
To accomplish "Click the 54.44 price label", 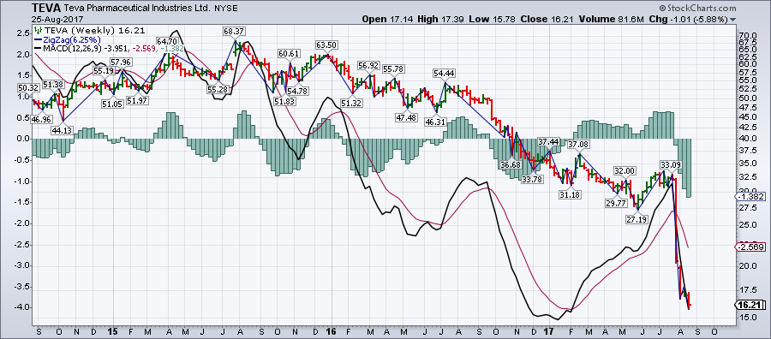I will tap(444, 74).
